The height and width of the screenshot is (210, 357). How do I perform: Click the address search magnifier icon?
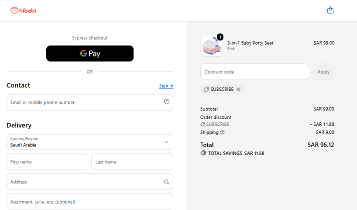[x=167, y=182]
